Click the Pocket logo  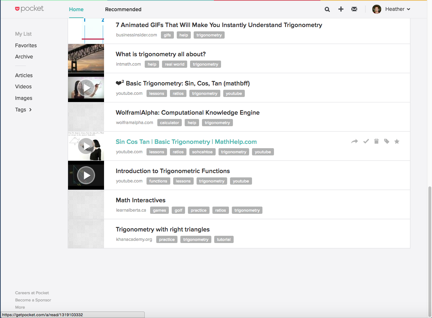click(30, 9)
